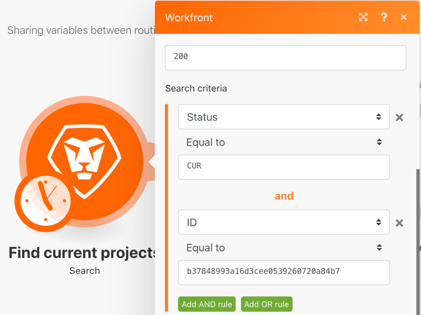421x315 pixels.
Task: Open the ID field dropdown
Action: [284, 222]
